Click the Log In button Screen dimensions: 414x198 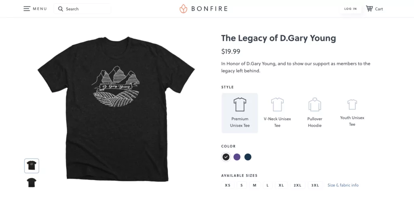[x=351, y=8]
